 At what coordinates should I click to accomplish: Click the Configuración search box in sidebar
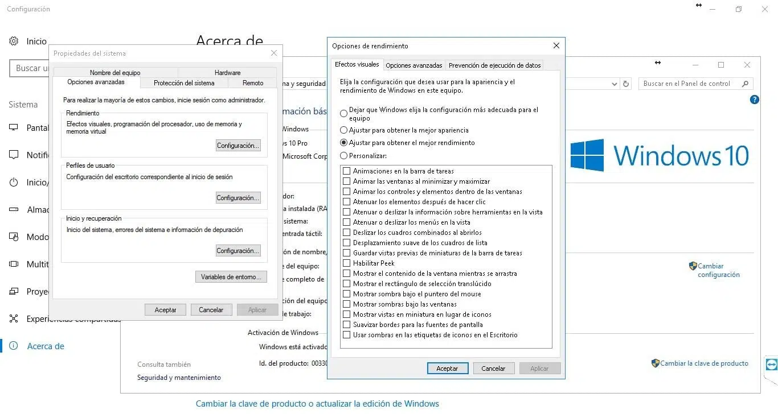pyautogui.click(x=29, y=68)
